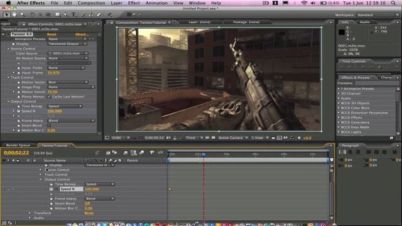402x226 pixels.
Task: Open the Workspace Standard dropdown
Action: (378, 15)
